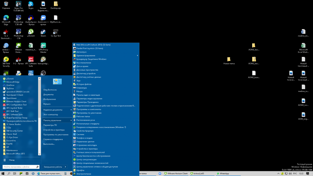This screenshot has width=313, height=176.
Task: Open the Audacity.exe shortcut on the desktop
Action: [31, 20]
